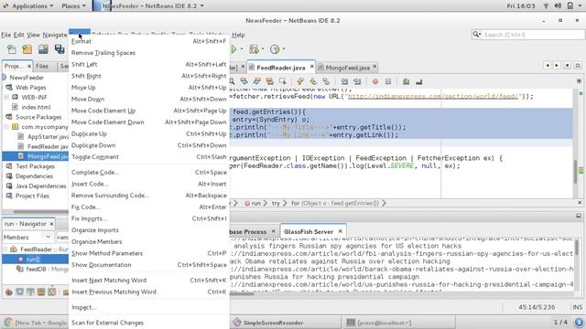586x329 pixels.
Task: Toggle show inner classes filter in Navigator
Action: (x=52, y=292)
